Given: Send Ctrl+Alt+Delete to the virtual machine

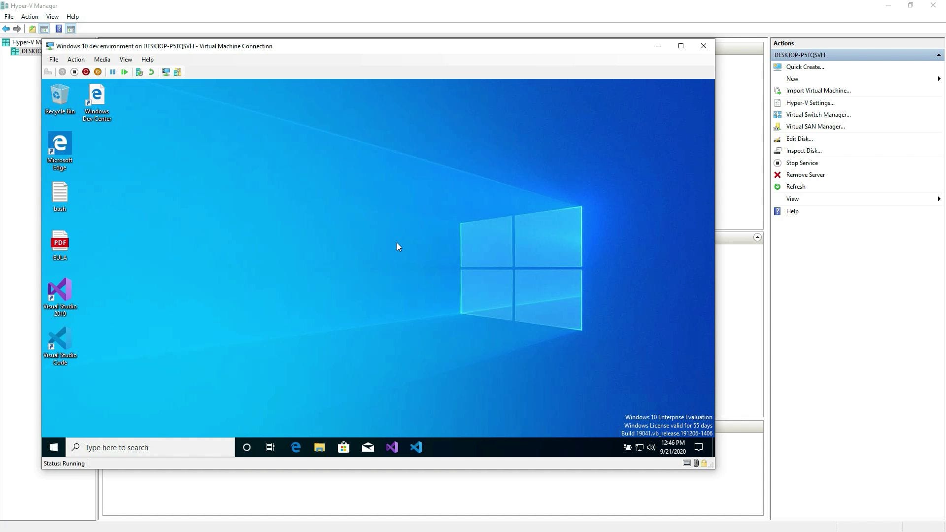Looking at the screenshot, I should coord(48,72).
